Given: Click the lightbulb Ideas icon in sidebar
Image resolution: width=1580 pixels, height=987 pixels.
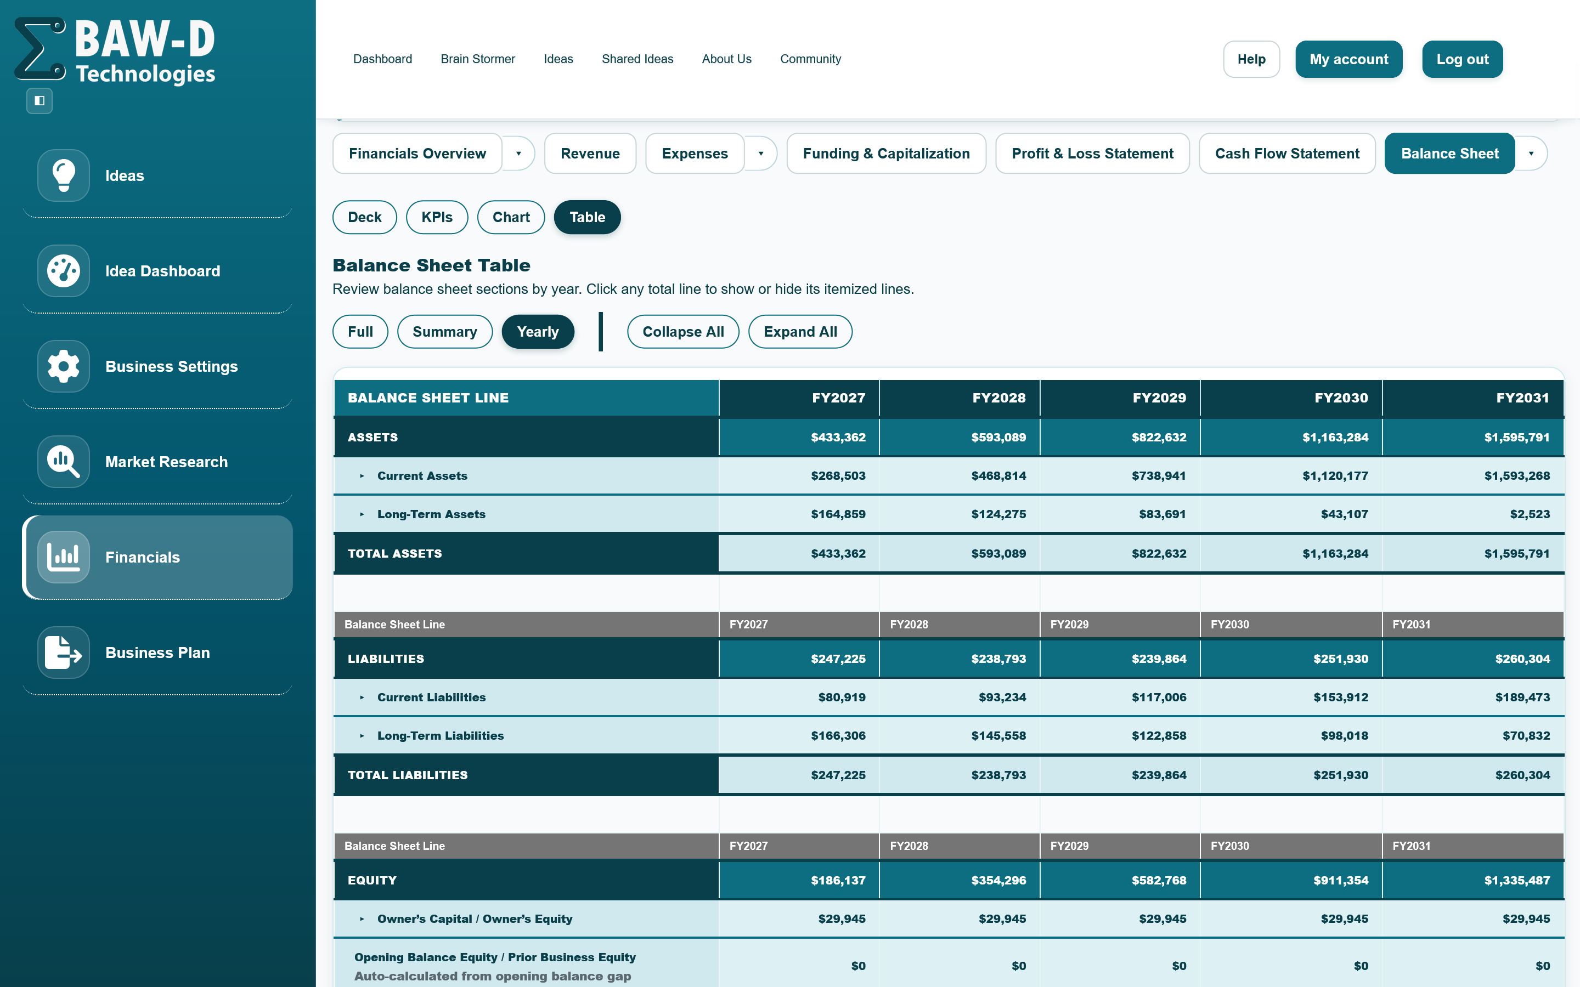Looking at the screenshot, I should tap(63, 175).
